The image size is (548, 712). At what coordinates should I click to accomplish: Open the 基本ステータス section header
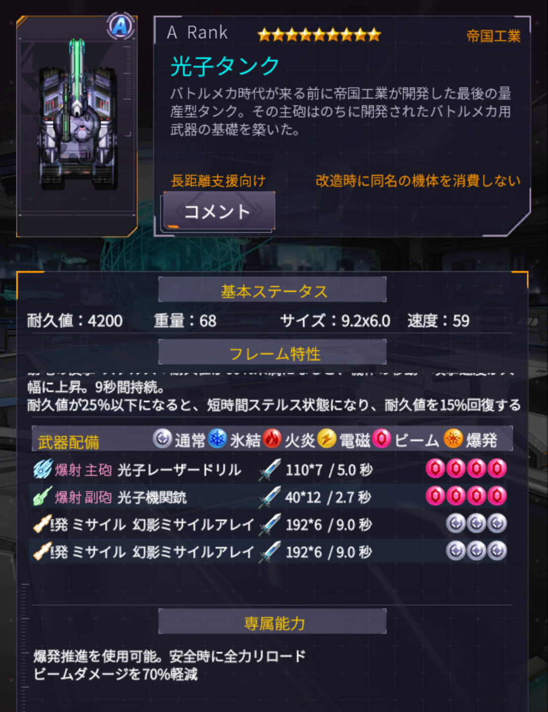pos(272,290)
